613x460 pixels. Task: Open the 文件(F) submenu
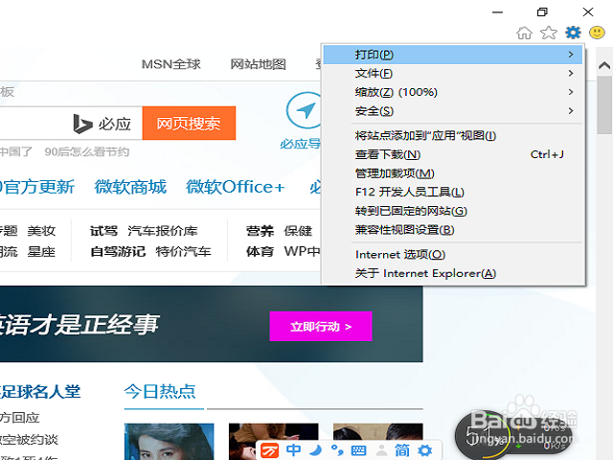tap(453, 73)
